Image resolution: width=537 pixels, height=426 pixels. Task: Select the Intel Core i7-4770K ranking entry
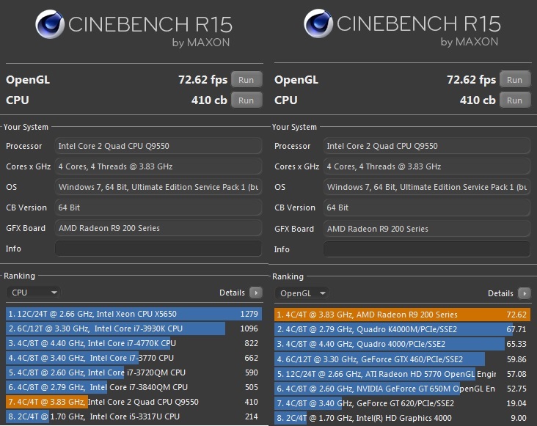click(x=134, y=343)
